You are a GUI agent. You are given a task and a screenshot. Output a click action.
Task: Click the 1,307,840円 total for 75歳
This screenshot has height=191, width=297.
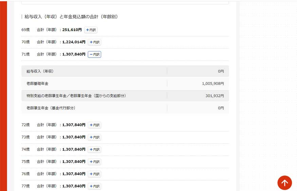click(x=74, y=162)
